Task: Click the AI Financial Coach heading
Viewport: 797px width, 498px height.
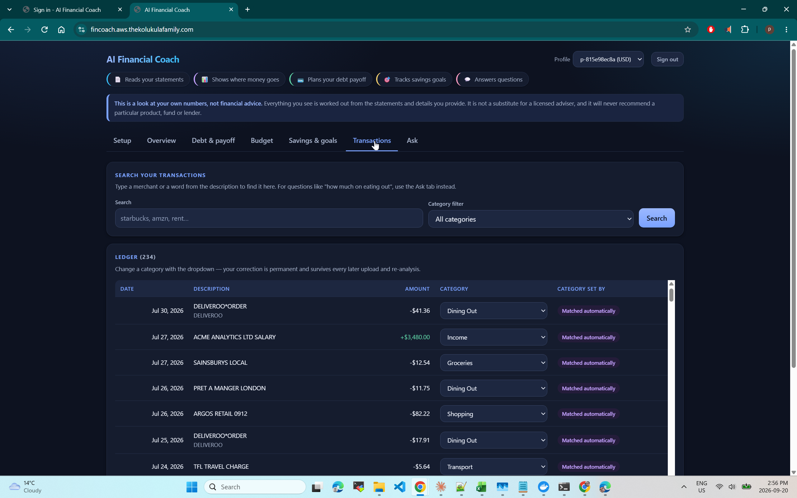Action: (143, 59)
